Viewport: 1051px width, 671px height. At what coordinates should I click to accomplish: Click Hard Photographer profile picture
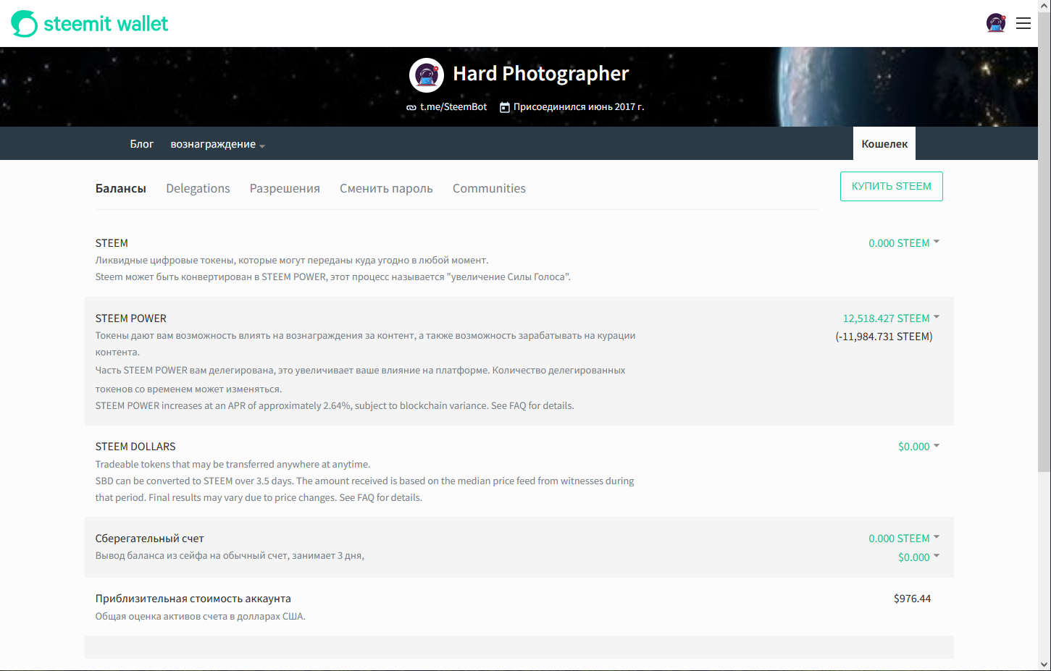point(427,75)
